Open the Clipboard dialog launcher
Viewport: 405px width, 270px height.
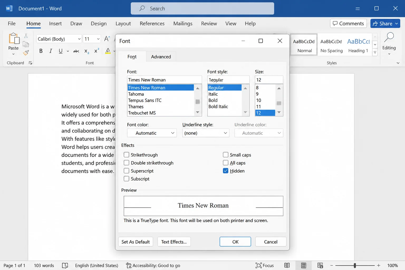click(31, 63)
